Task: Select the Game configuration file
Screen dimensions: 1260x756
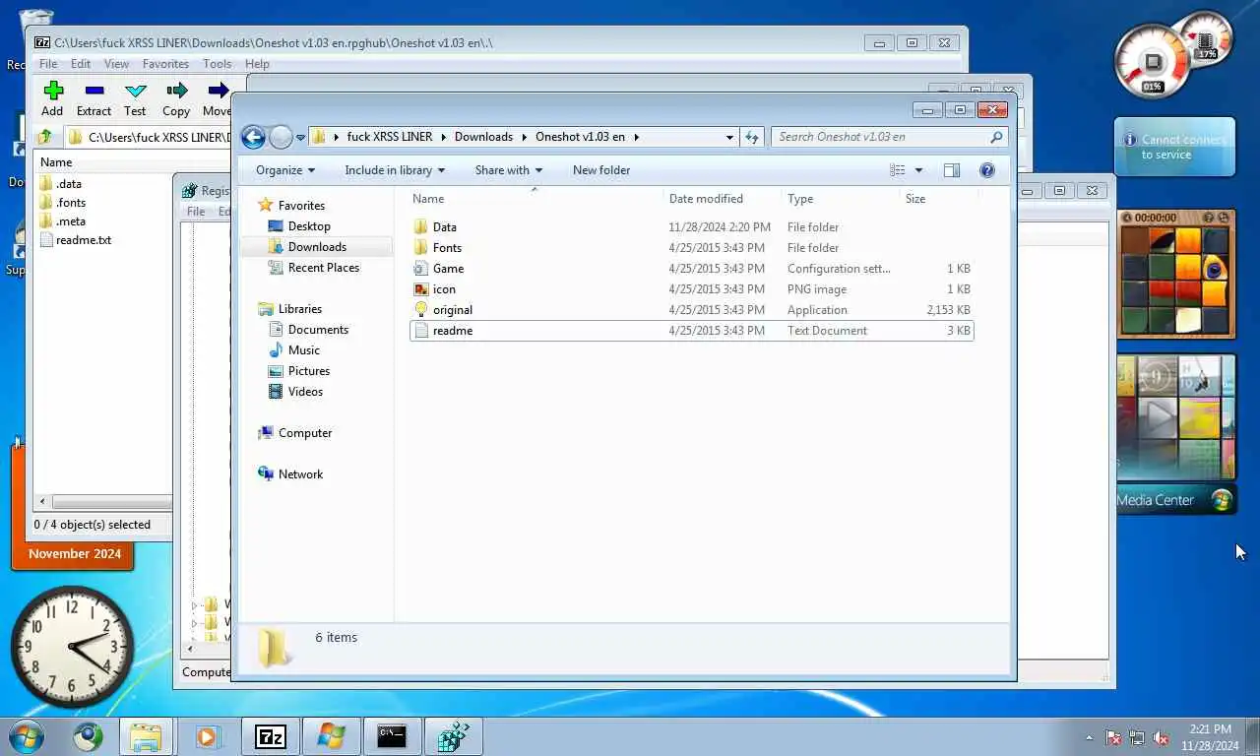Action: pyautogui.click(x=692, y=269)
